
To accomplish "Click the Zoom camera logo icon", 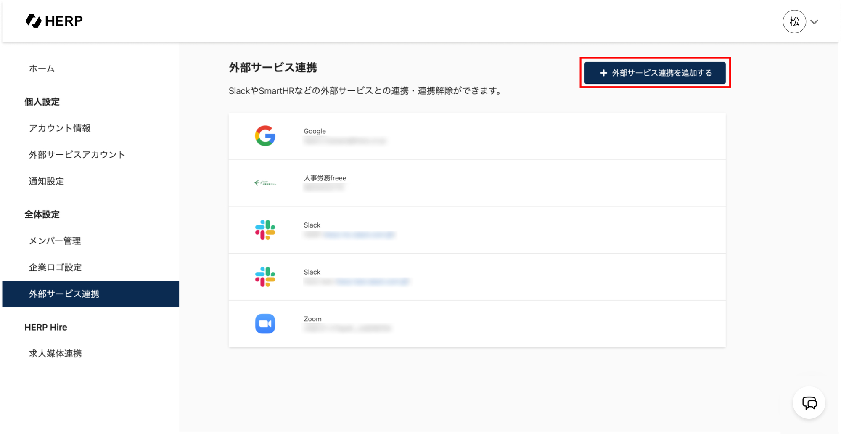I will point(265,324).
